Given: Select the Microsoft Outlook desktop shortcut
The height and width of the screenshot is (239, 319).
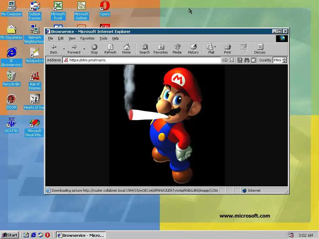Looking at the screenshot, I should coord(81,11).
